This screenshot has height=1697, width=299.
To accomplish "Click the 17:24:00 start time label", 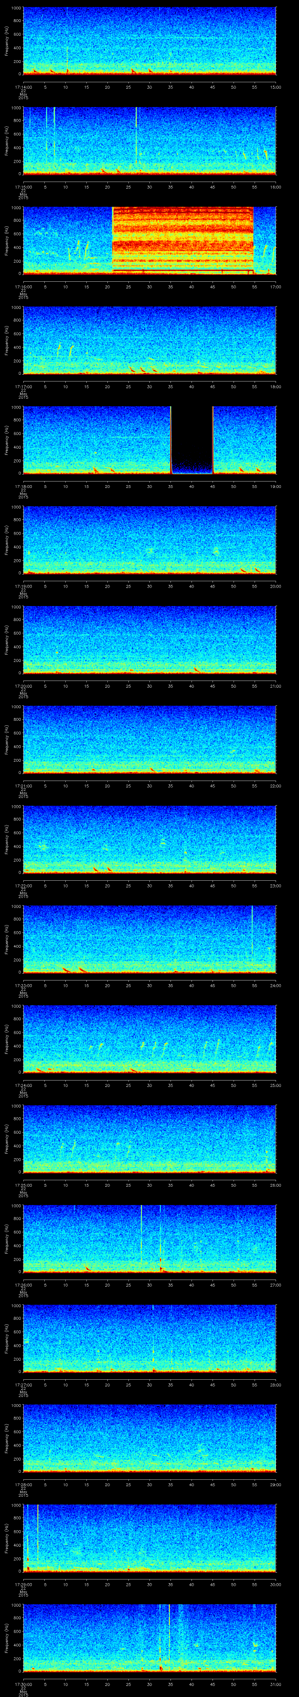I will (x=23, y=1085).
